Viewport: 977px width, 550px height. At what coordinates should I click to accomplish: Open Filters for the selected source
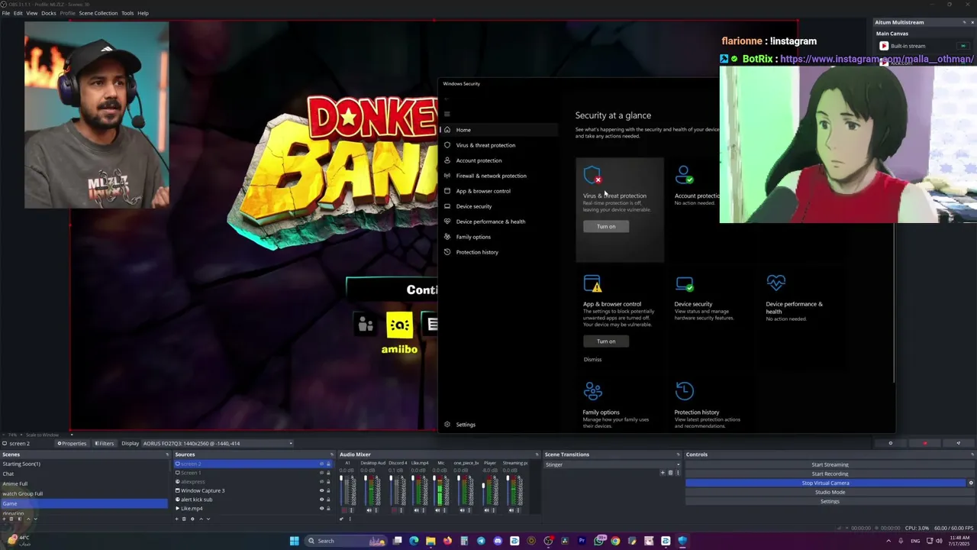click(105, 443)
